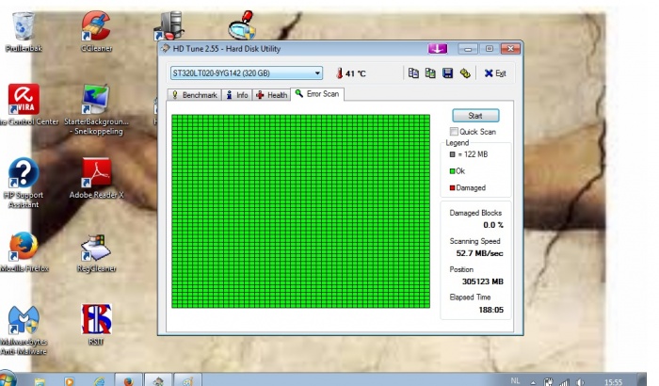Open the magnifier with shield desktop icon
The image size is (659, 386).
tap(242, 25)
